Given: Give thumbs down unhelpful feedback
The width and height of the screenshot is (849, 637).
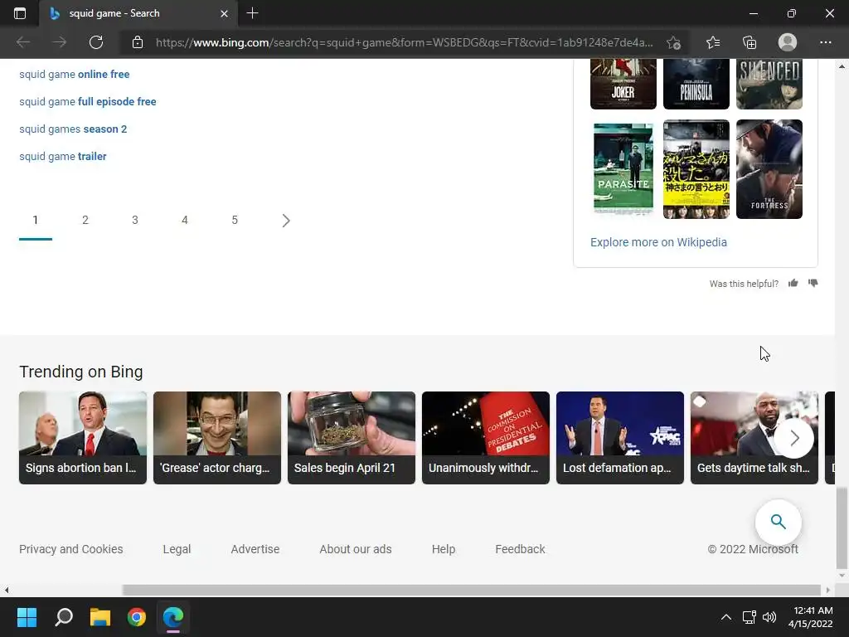Looking at the screenshot, I should pyautogui.click(x=813, y=283).
